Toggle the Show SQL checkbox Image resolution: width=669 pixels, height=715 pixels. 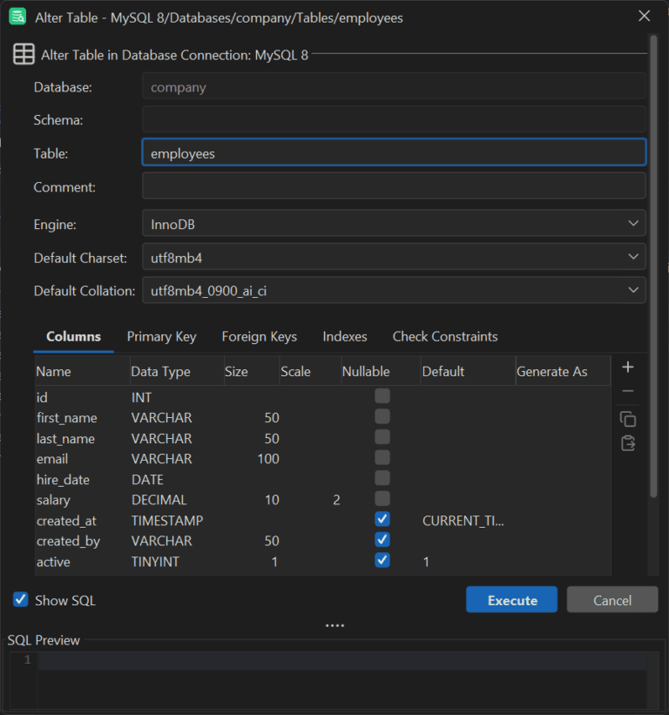click(x=21, y=600)
